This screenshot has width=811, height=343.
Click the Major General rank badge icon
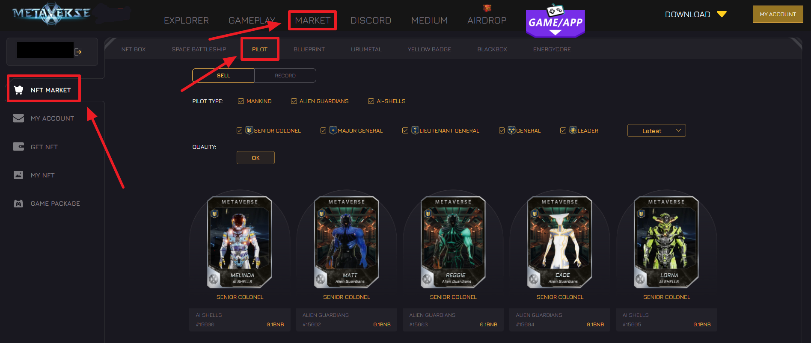(x=333, y=130)
